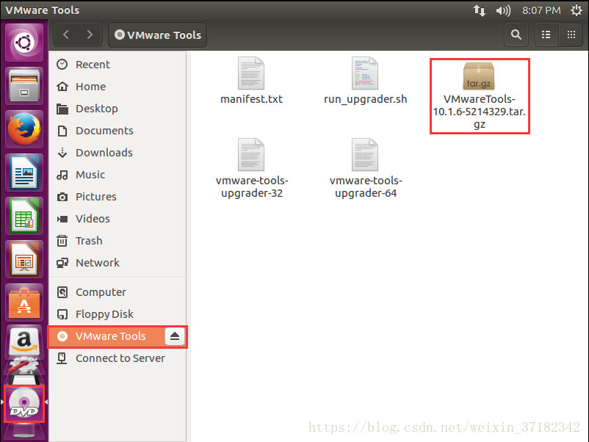Click the search magnifier icon
This screenshot has width=589, height=442.
[x=516, y=35]
